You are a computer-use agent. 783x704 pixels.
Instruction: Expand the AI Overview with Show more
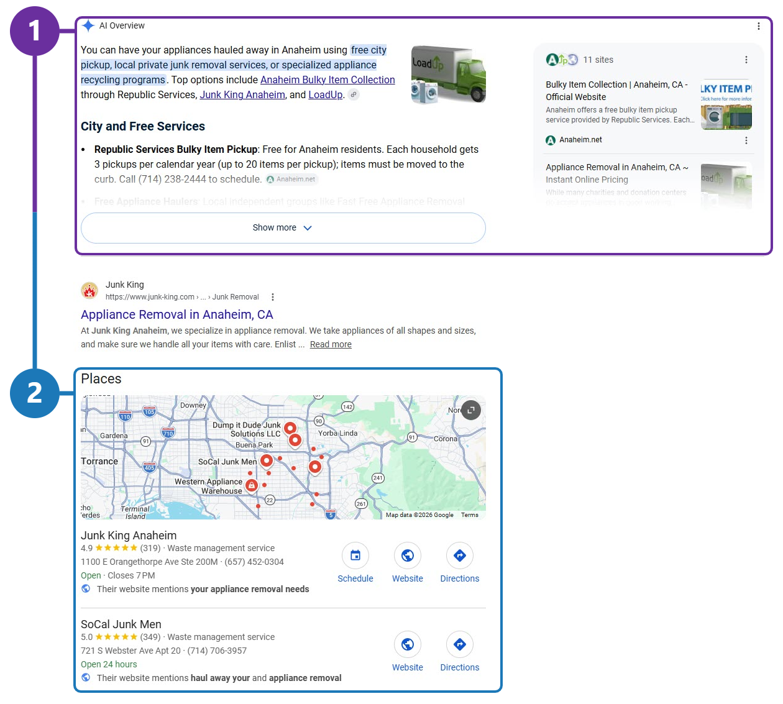click(x=283, y=228)
